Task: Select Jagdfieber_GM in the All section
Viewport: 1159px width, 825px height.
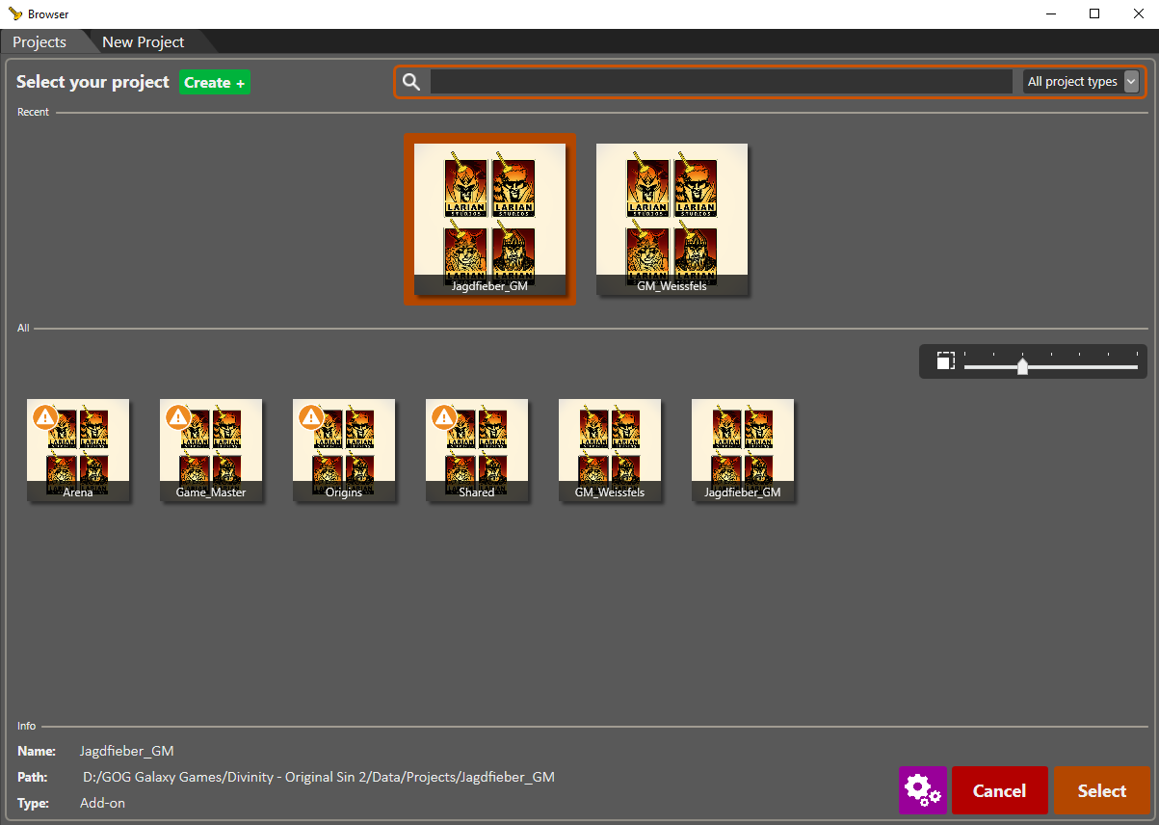Action: coord(743,450)
